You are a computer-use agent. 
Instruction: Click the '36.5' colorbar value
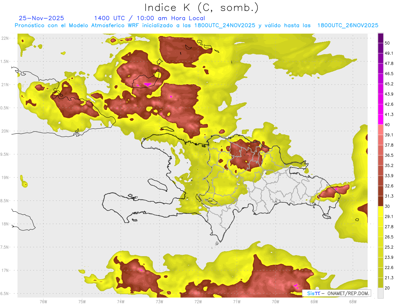(389, 155)
